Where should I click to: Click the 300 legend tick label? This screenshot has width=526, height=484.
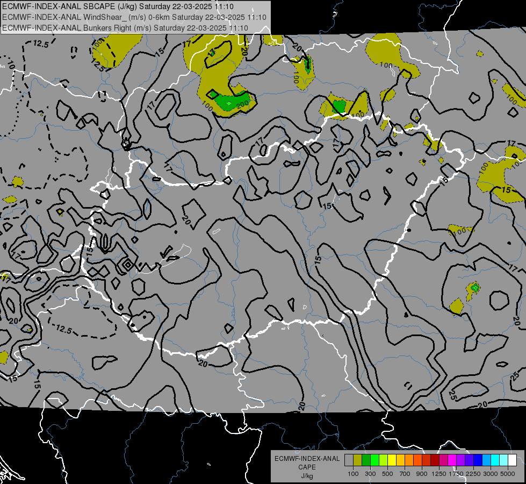370,474
